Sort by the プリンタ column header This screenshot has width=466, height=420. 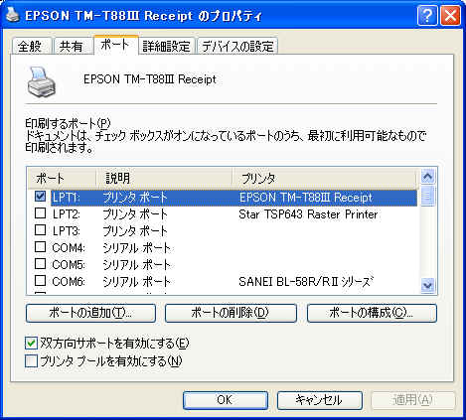point(324,179)
